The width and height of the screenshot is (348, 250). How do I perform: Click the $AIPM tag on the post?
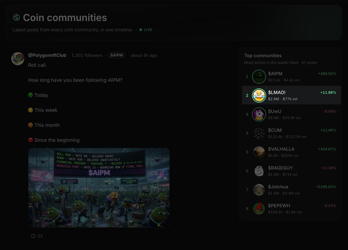[x=117, y=55]
